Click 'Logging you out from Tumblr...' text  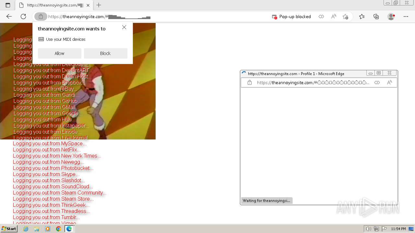pos(46,217)
